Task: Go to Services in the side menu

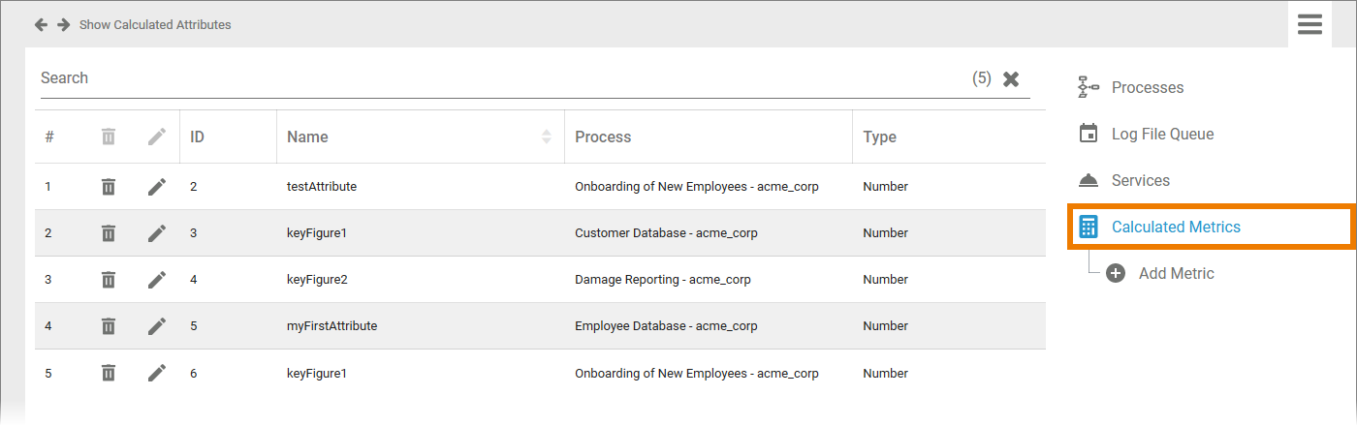Action: click(x=1140, y=181)
